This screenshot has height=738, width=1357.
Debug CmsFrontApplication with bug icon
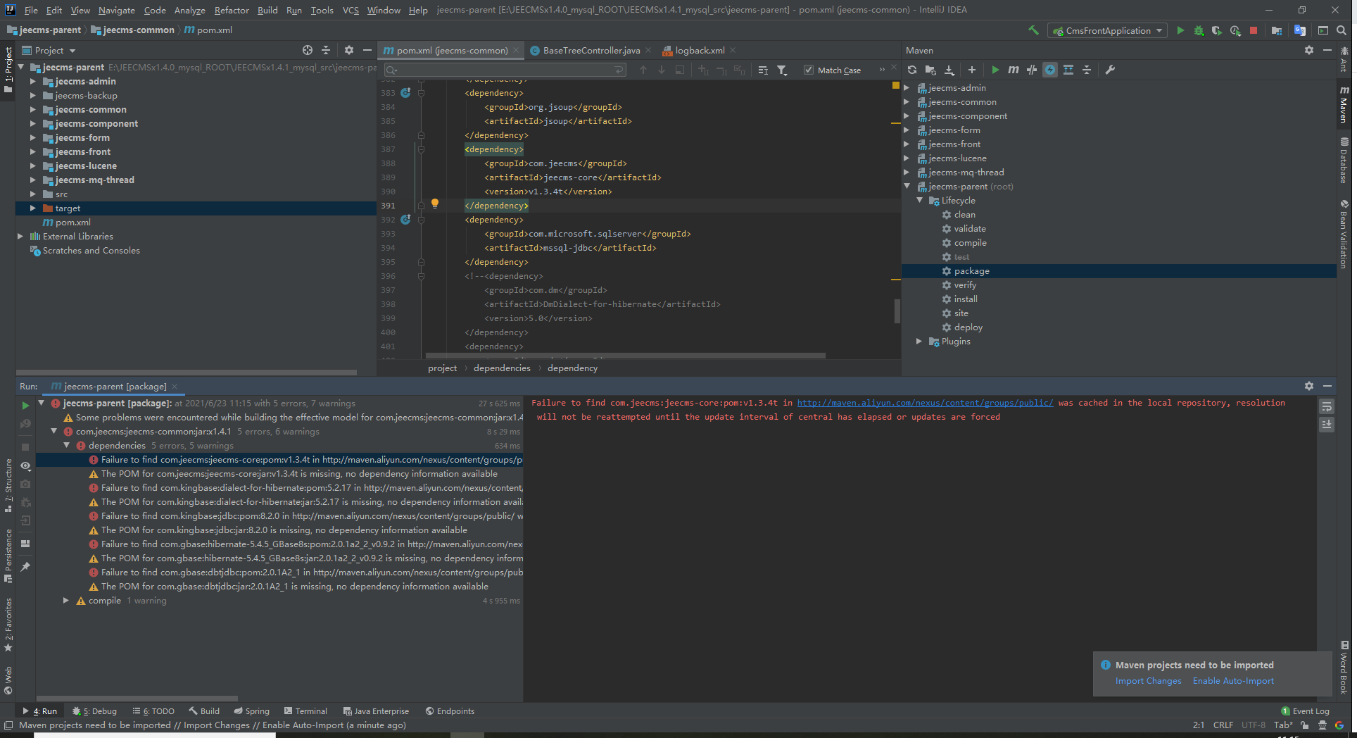click(1199, 30)
